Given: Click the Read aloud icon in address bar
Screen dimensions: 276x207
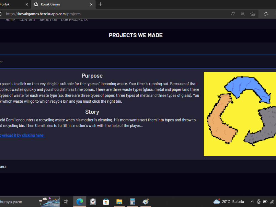Looking at the screenshot, I should coord(233,14).
